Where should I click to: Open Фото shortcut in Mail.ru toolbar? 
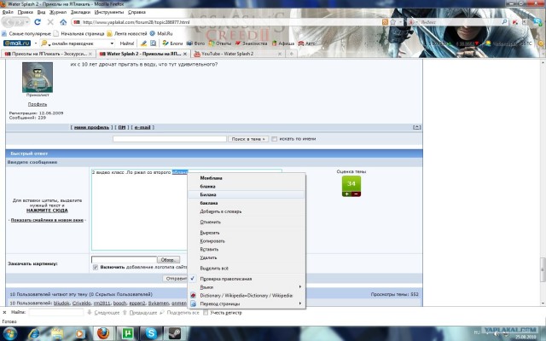click(x=195, y=43)
